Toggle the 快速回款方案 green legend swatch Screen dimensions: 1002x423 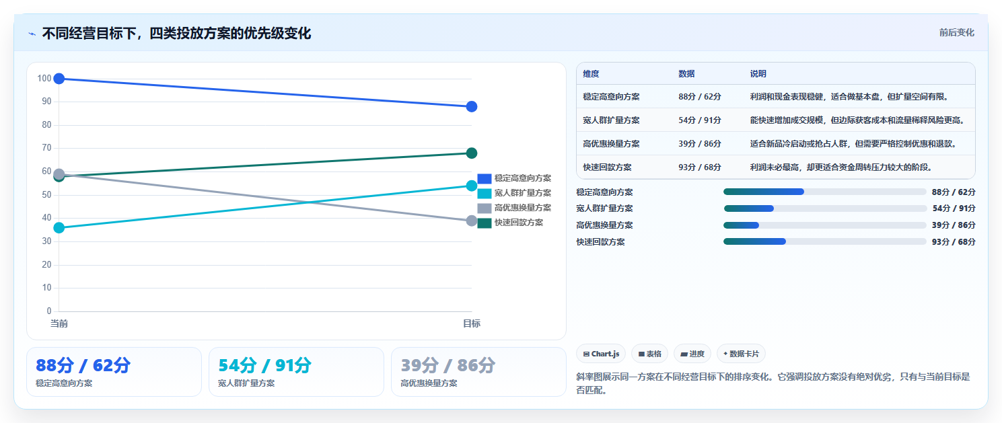click(x=485, y=223)
